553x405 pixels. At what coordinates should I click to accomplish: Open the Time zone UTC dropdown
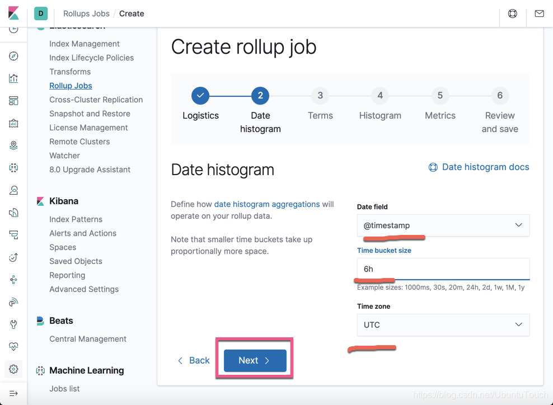(443, 324)
